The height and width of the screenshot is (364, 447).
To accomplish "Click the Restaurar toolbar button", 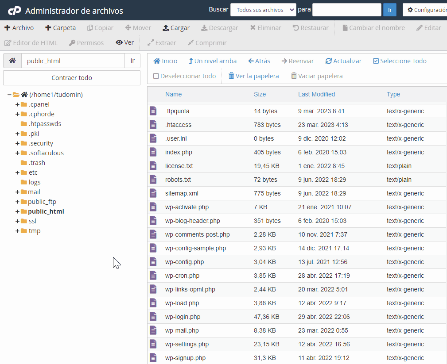I will click(311, 28).
